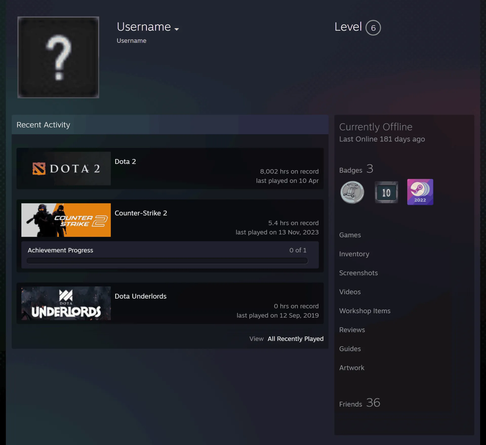This screenshot has width=486, height=445.
Task: Click the Recent Activity header
Action: tap(170, 125)
